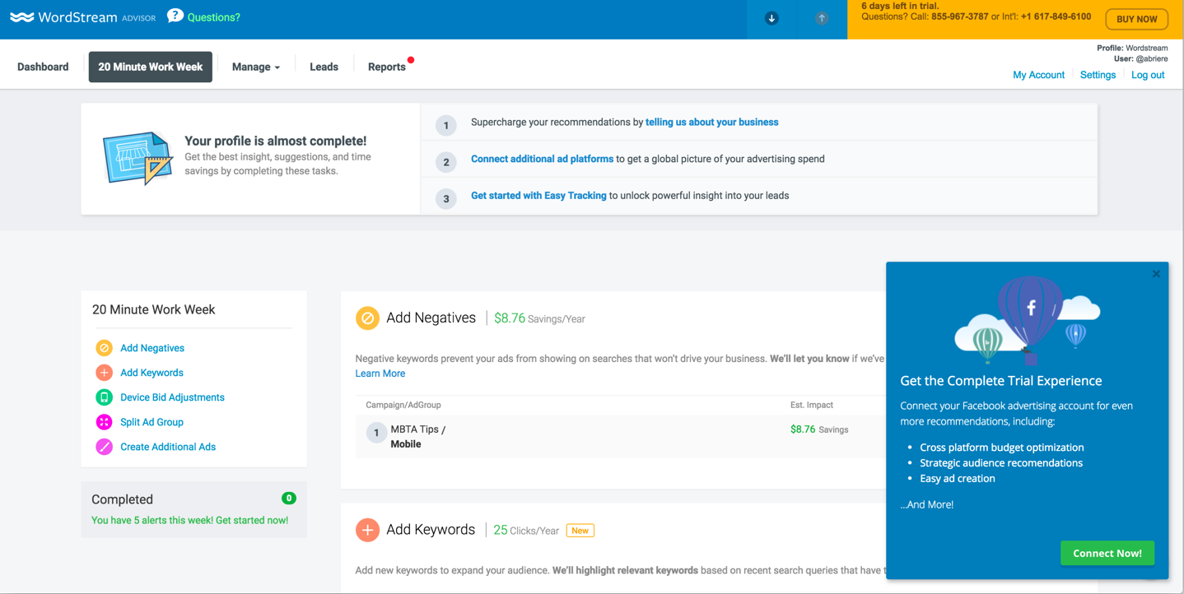The image size is (1184, 594).
Task: Open the Manage dropdown menu
Action: click(256, 67)
